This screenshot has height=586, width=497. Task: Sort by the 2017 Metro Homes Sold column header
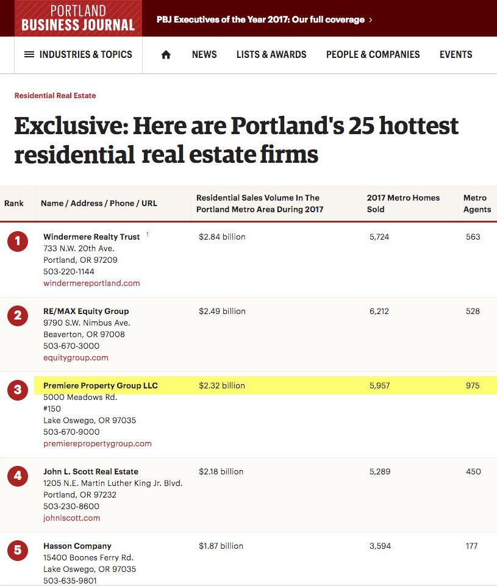403,203
